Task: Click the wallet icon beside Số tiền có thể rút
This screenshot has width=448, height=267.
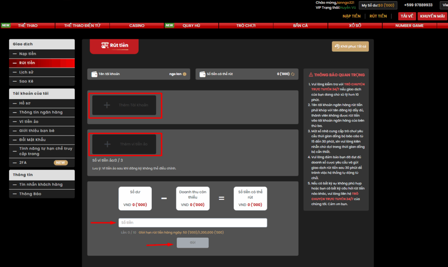Action: (202, 74)
